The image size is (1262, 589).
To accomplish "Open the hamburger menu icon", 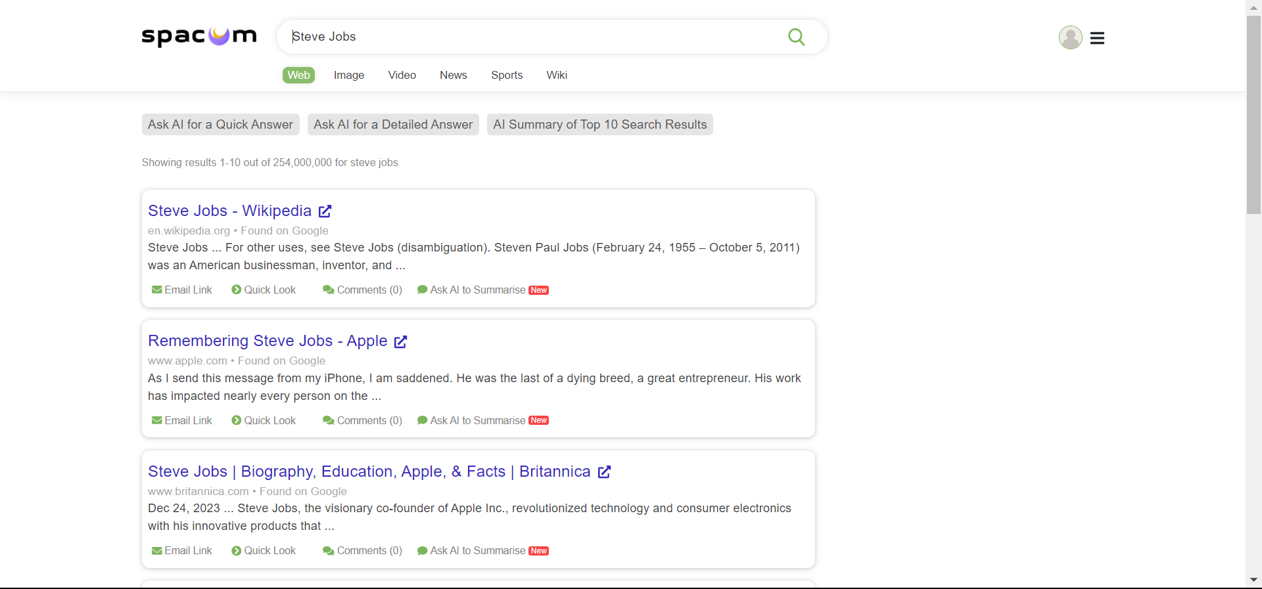I will pos(1097,38).
